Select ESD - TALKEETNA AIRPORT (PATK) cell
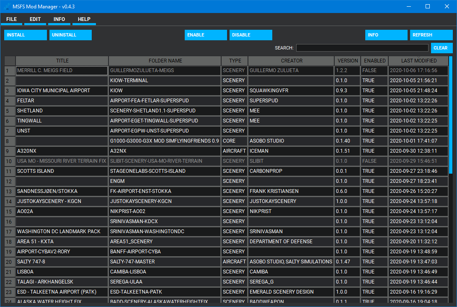The width and height of the screenshot is (457, 307). point(62,292)
